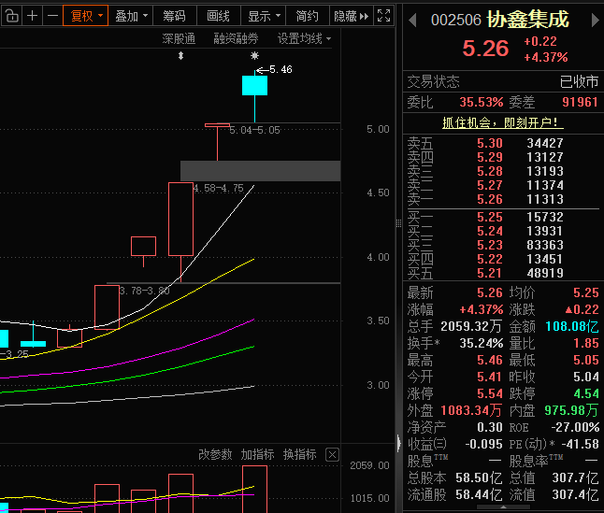Click the 融资融券 label
The height and width of the screenshot is (513, 604).
point(236,38)
